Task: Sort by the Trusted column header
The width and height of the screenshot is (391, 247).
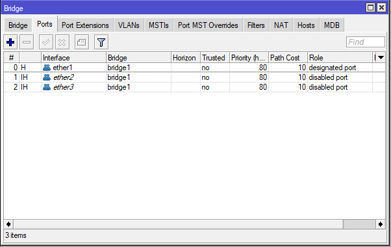Action: point(215,58)
